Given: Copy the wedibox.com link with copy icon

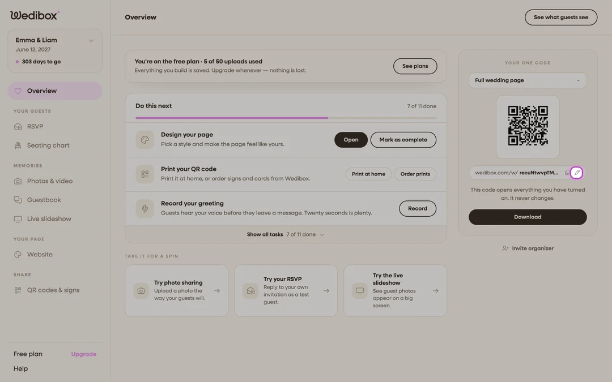Looking at the screenshot, I should 567,173.
